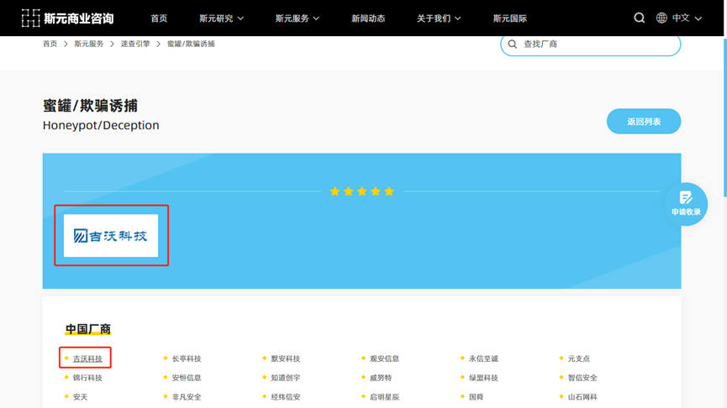Open vendor link 安恒信息

187,378
